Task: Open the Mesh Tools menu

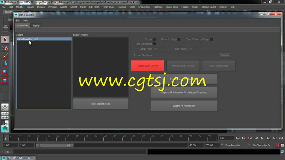Action: (x=108, y=7)
